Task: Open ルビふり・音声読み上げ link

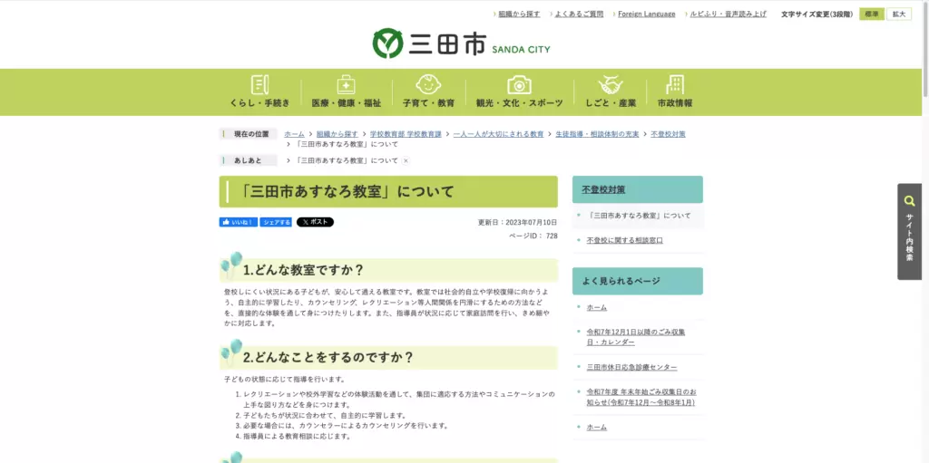Action: tap(729, 14)
